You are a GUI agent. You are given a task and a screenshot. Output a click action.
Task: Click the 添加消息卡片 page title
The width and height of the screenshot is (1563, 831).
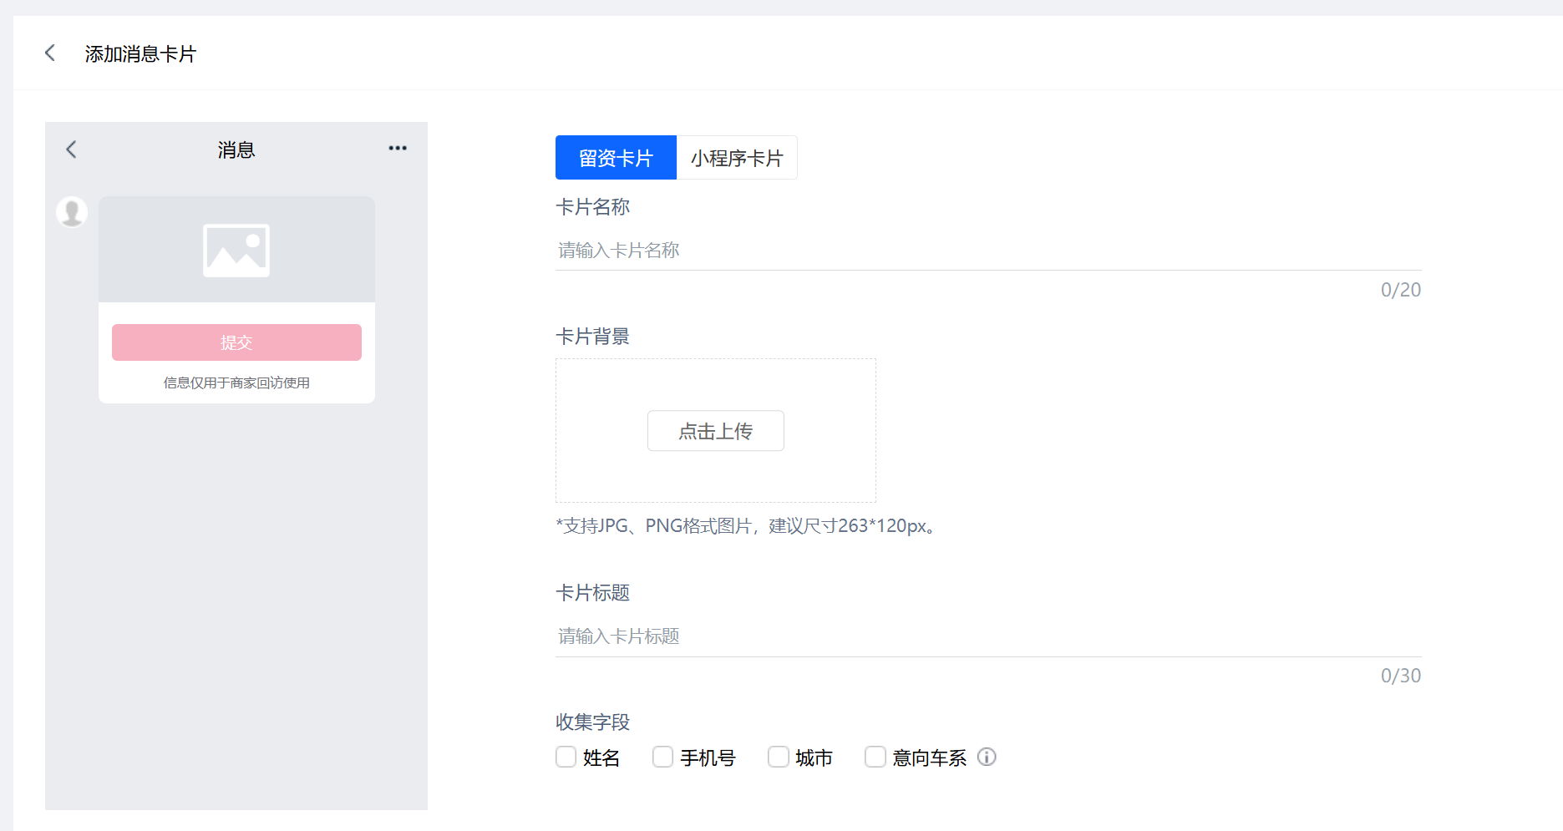pyautogui.click(x=140, y=54)
